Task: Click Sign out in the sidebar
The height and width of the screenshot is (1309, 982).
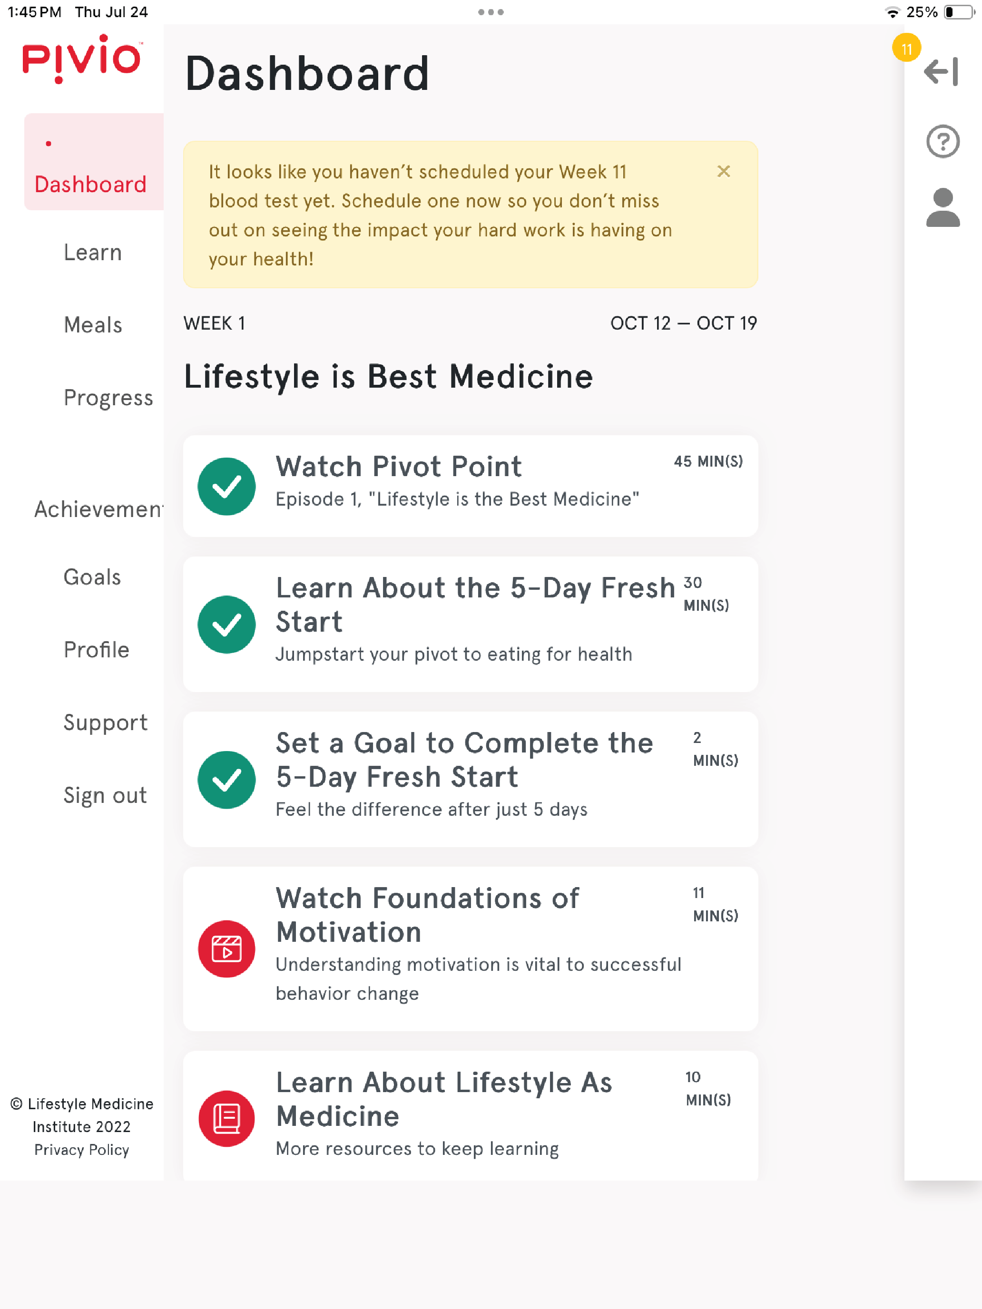Action: tap(105, 795)
